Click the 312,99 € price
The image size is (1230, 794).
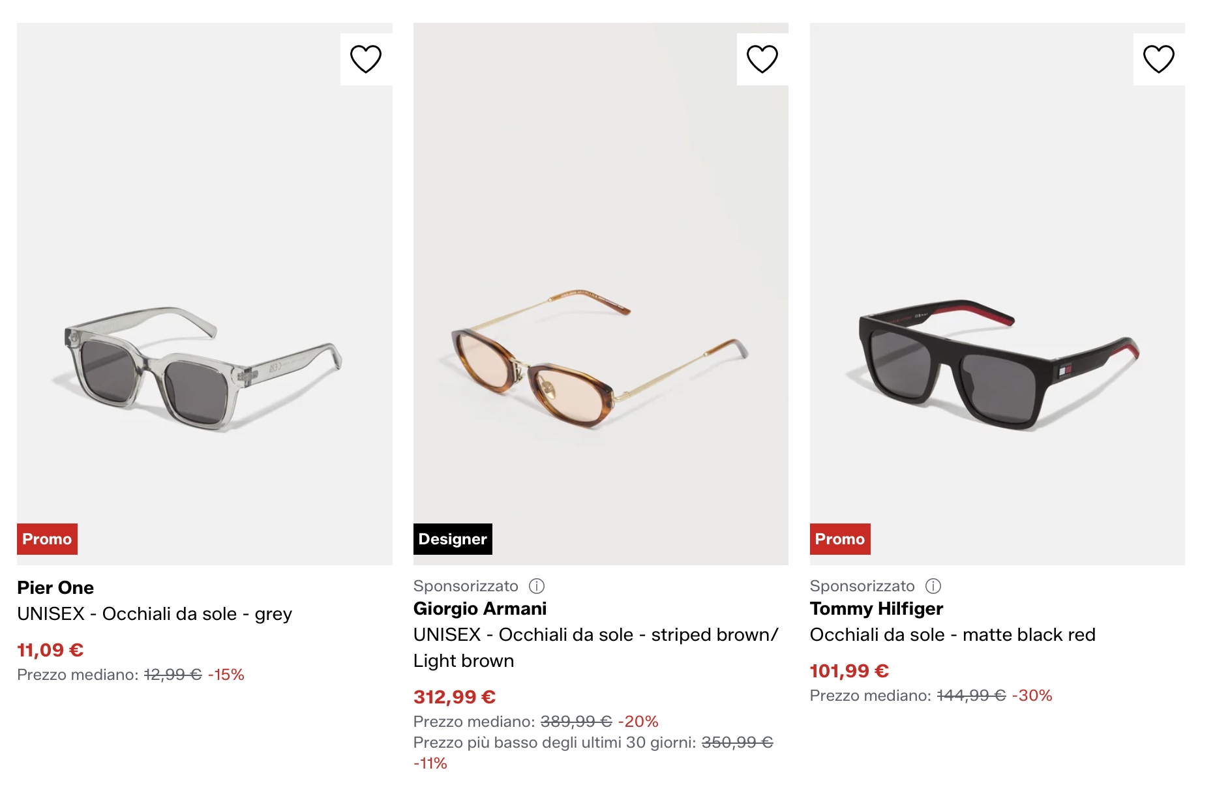(x=455, y=697)
